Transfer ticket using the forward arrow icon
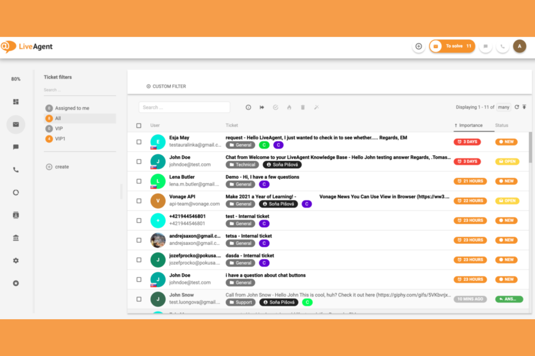535x356 pixels. pyautogui.click(x=262, y=107)
